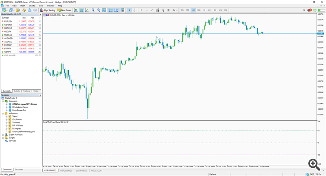Expand the Trend indicators folder

click(7, 117)
